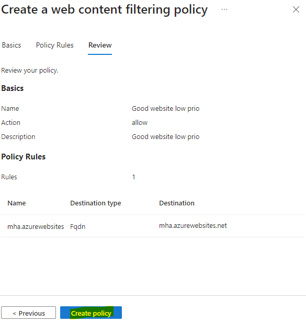Click the Destination type column header
Image resolution: width=306 pixels, height=323 pixels.
point(96,203)
